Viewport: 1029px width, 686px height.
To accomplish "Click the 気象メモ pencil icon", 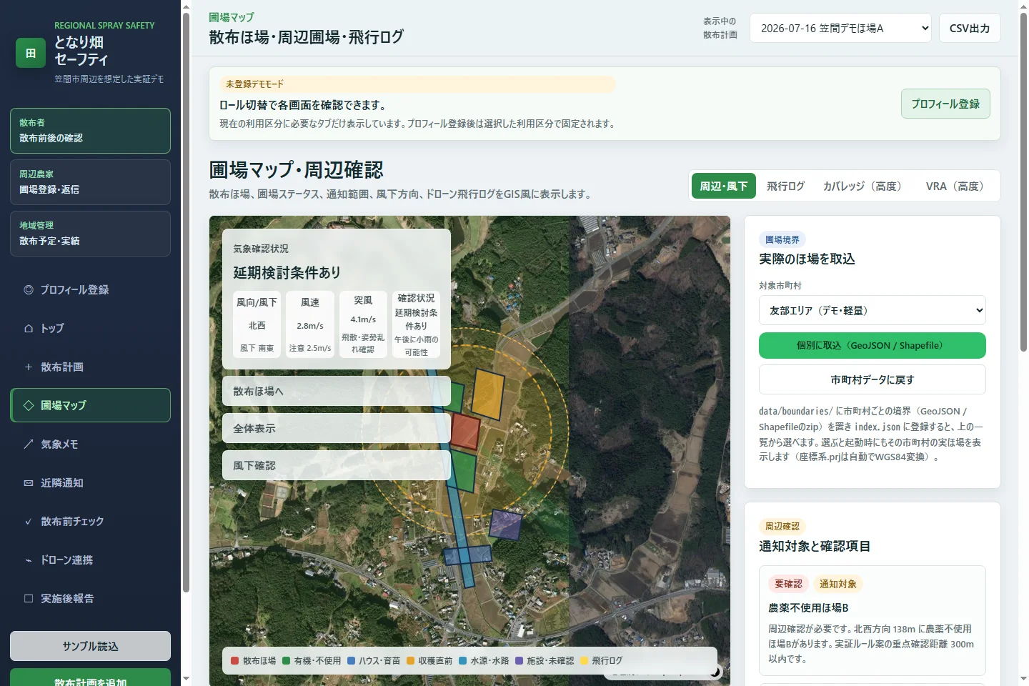I will pyautogui.click(x=29, y=444).
